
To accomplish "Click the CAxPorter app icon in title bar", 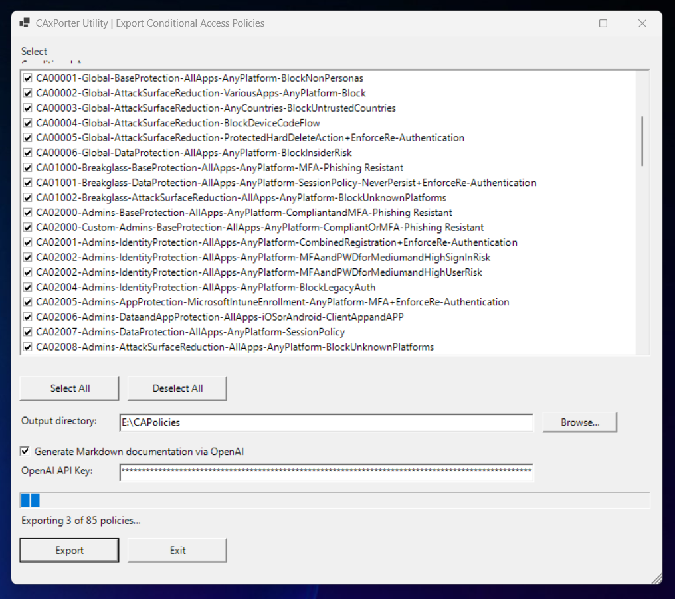I will coord(25,23).
